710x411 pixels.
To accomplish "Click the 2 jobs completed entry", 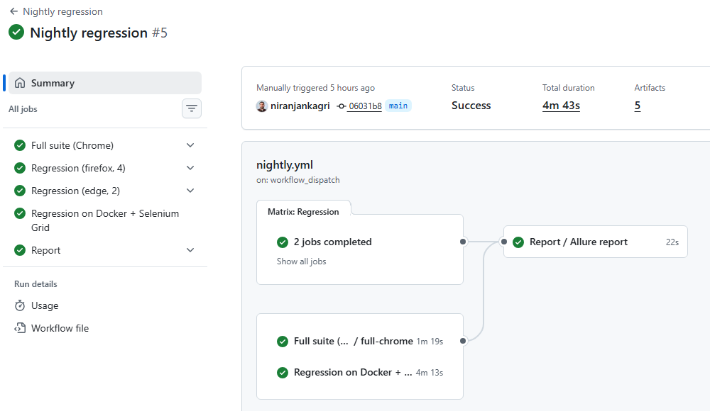I will click(332, 242).
